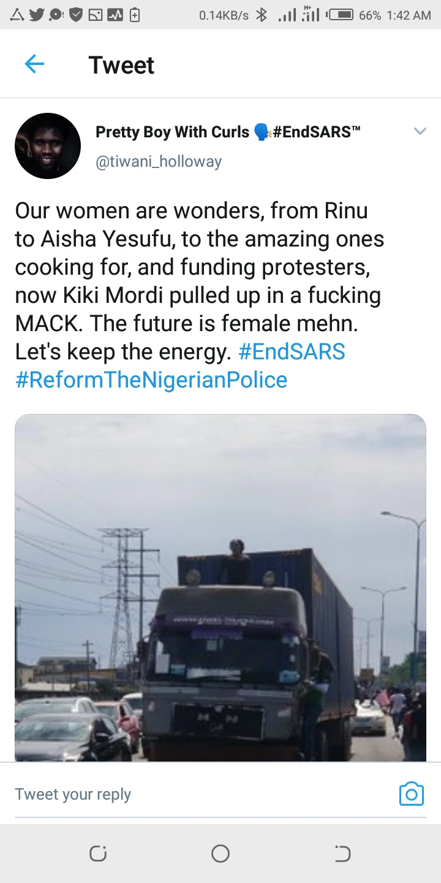Open Pretty Boy With Curls profile picture

(48, 146)
